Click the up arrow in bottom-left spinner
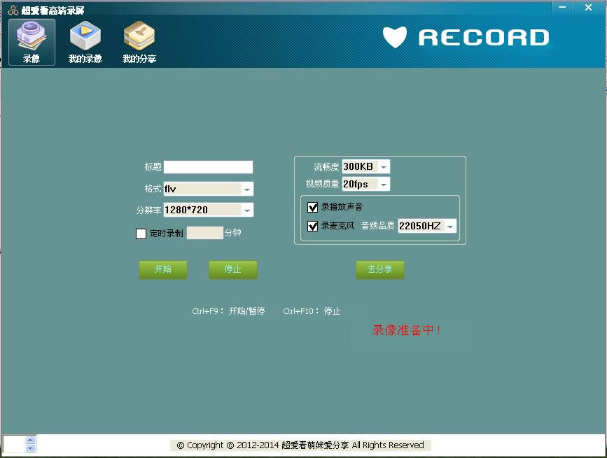 pos(31,440)
